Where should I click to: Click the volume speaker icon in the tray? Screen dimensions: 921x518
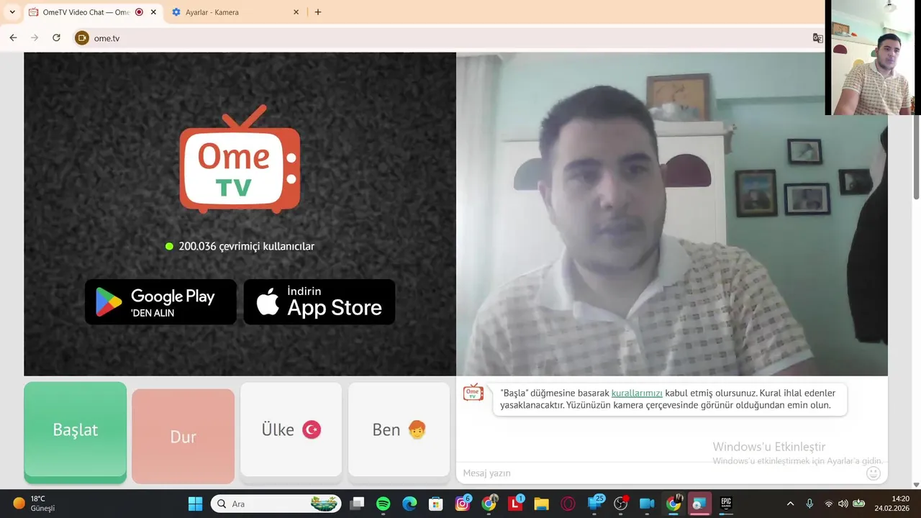click(x=843, y=504)
